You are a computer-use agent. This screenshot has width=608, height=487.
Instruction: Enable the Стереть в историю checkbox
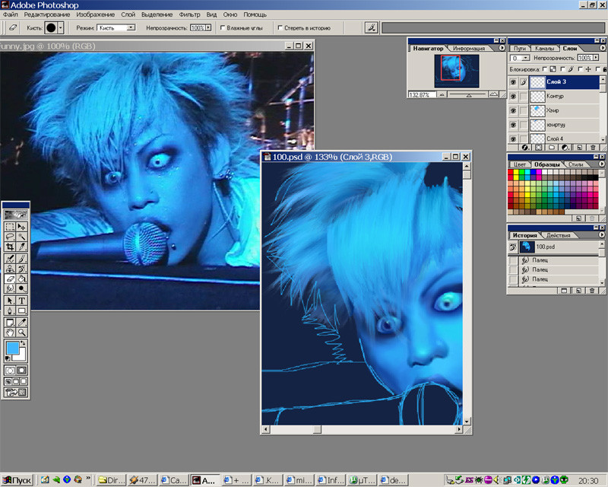[280, 28]
